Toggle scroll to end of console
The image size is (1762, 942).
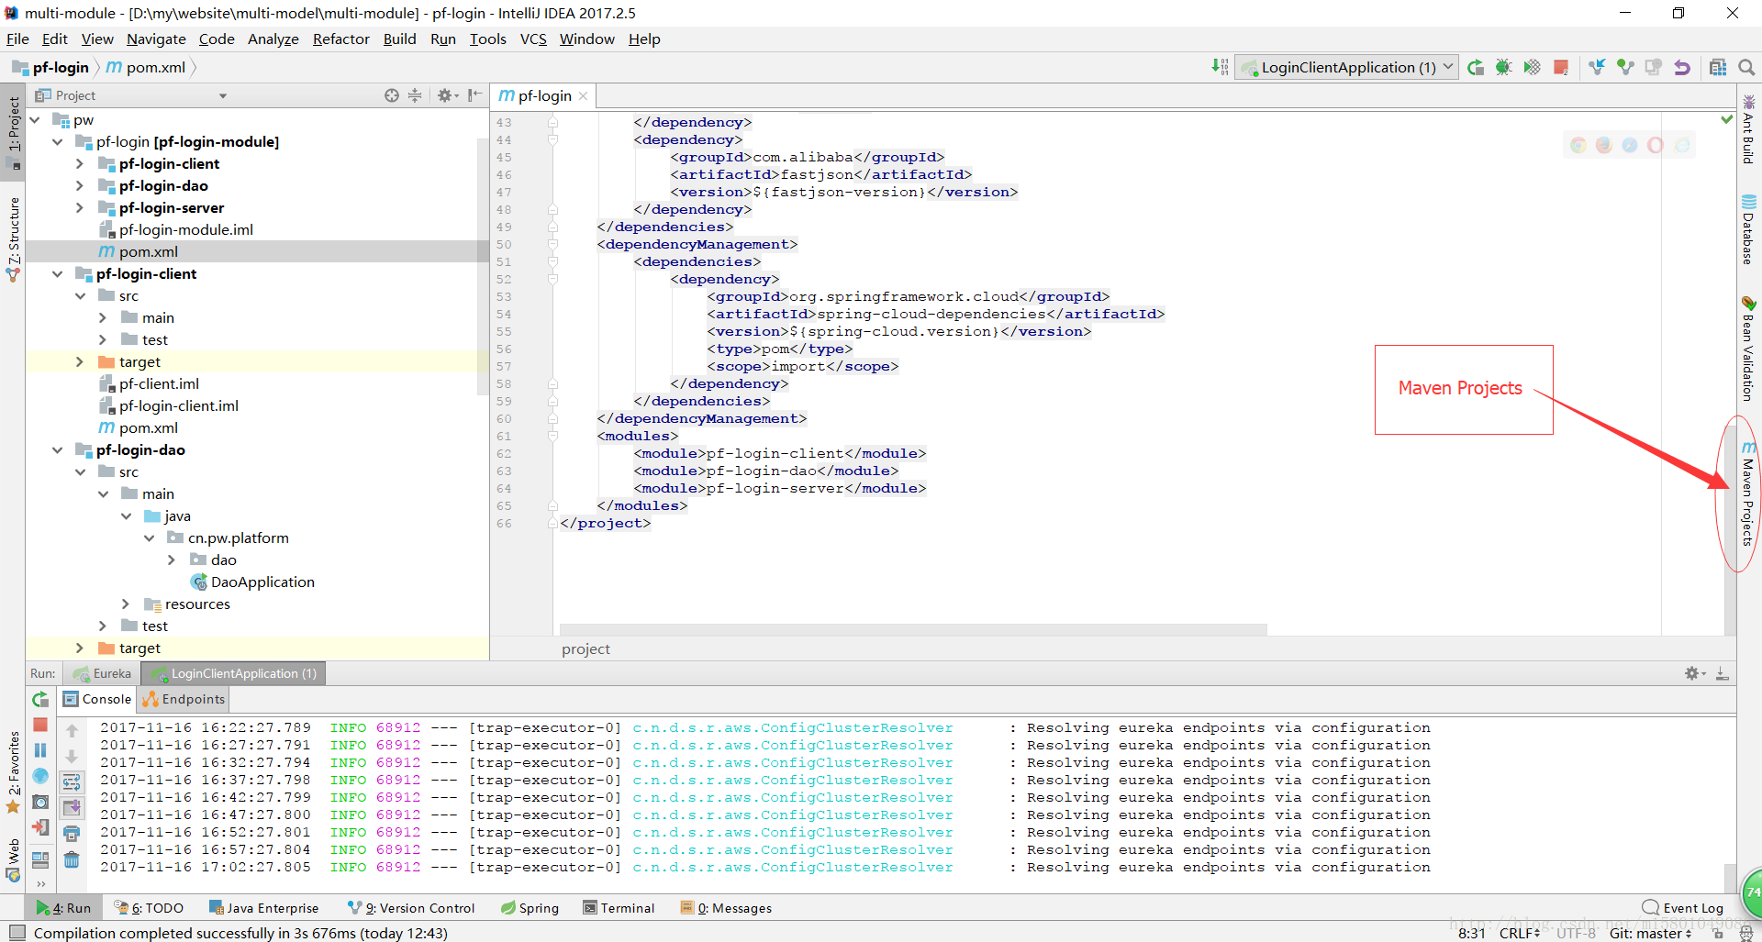[72, 807]
